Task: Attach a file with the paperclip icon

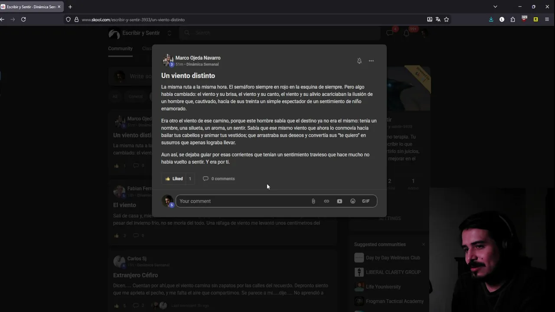Action: point(313,201)
